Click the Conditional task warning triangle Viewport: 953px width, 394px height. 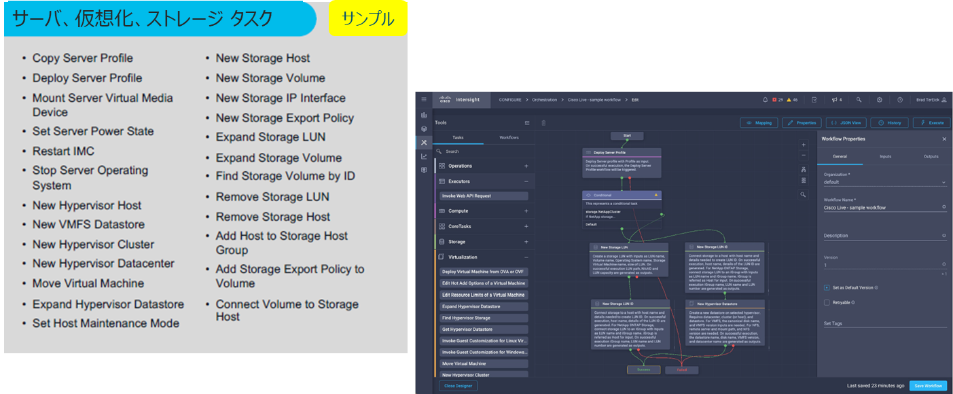tap(656, 195)
